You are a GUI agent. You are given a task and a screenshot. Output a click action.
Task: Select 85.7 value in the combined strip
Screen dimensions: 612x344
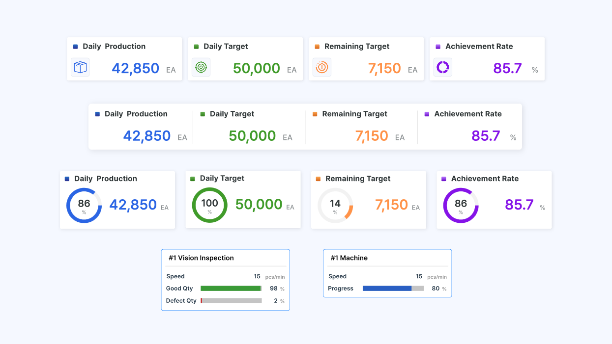point(486,136)
